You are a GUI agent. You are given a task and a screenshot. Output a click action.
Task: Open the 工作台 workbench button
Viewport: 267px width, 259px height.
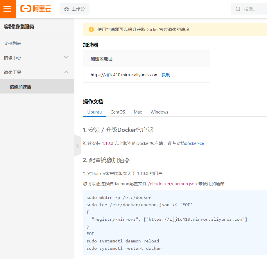[74, 9]
